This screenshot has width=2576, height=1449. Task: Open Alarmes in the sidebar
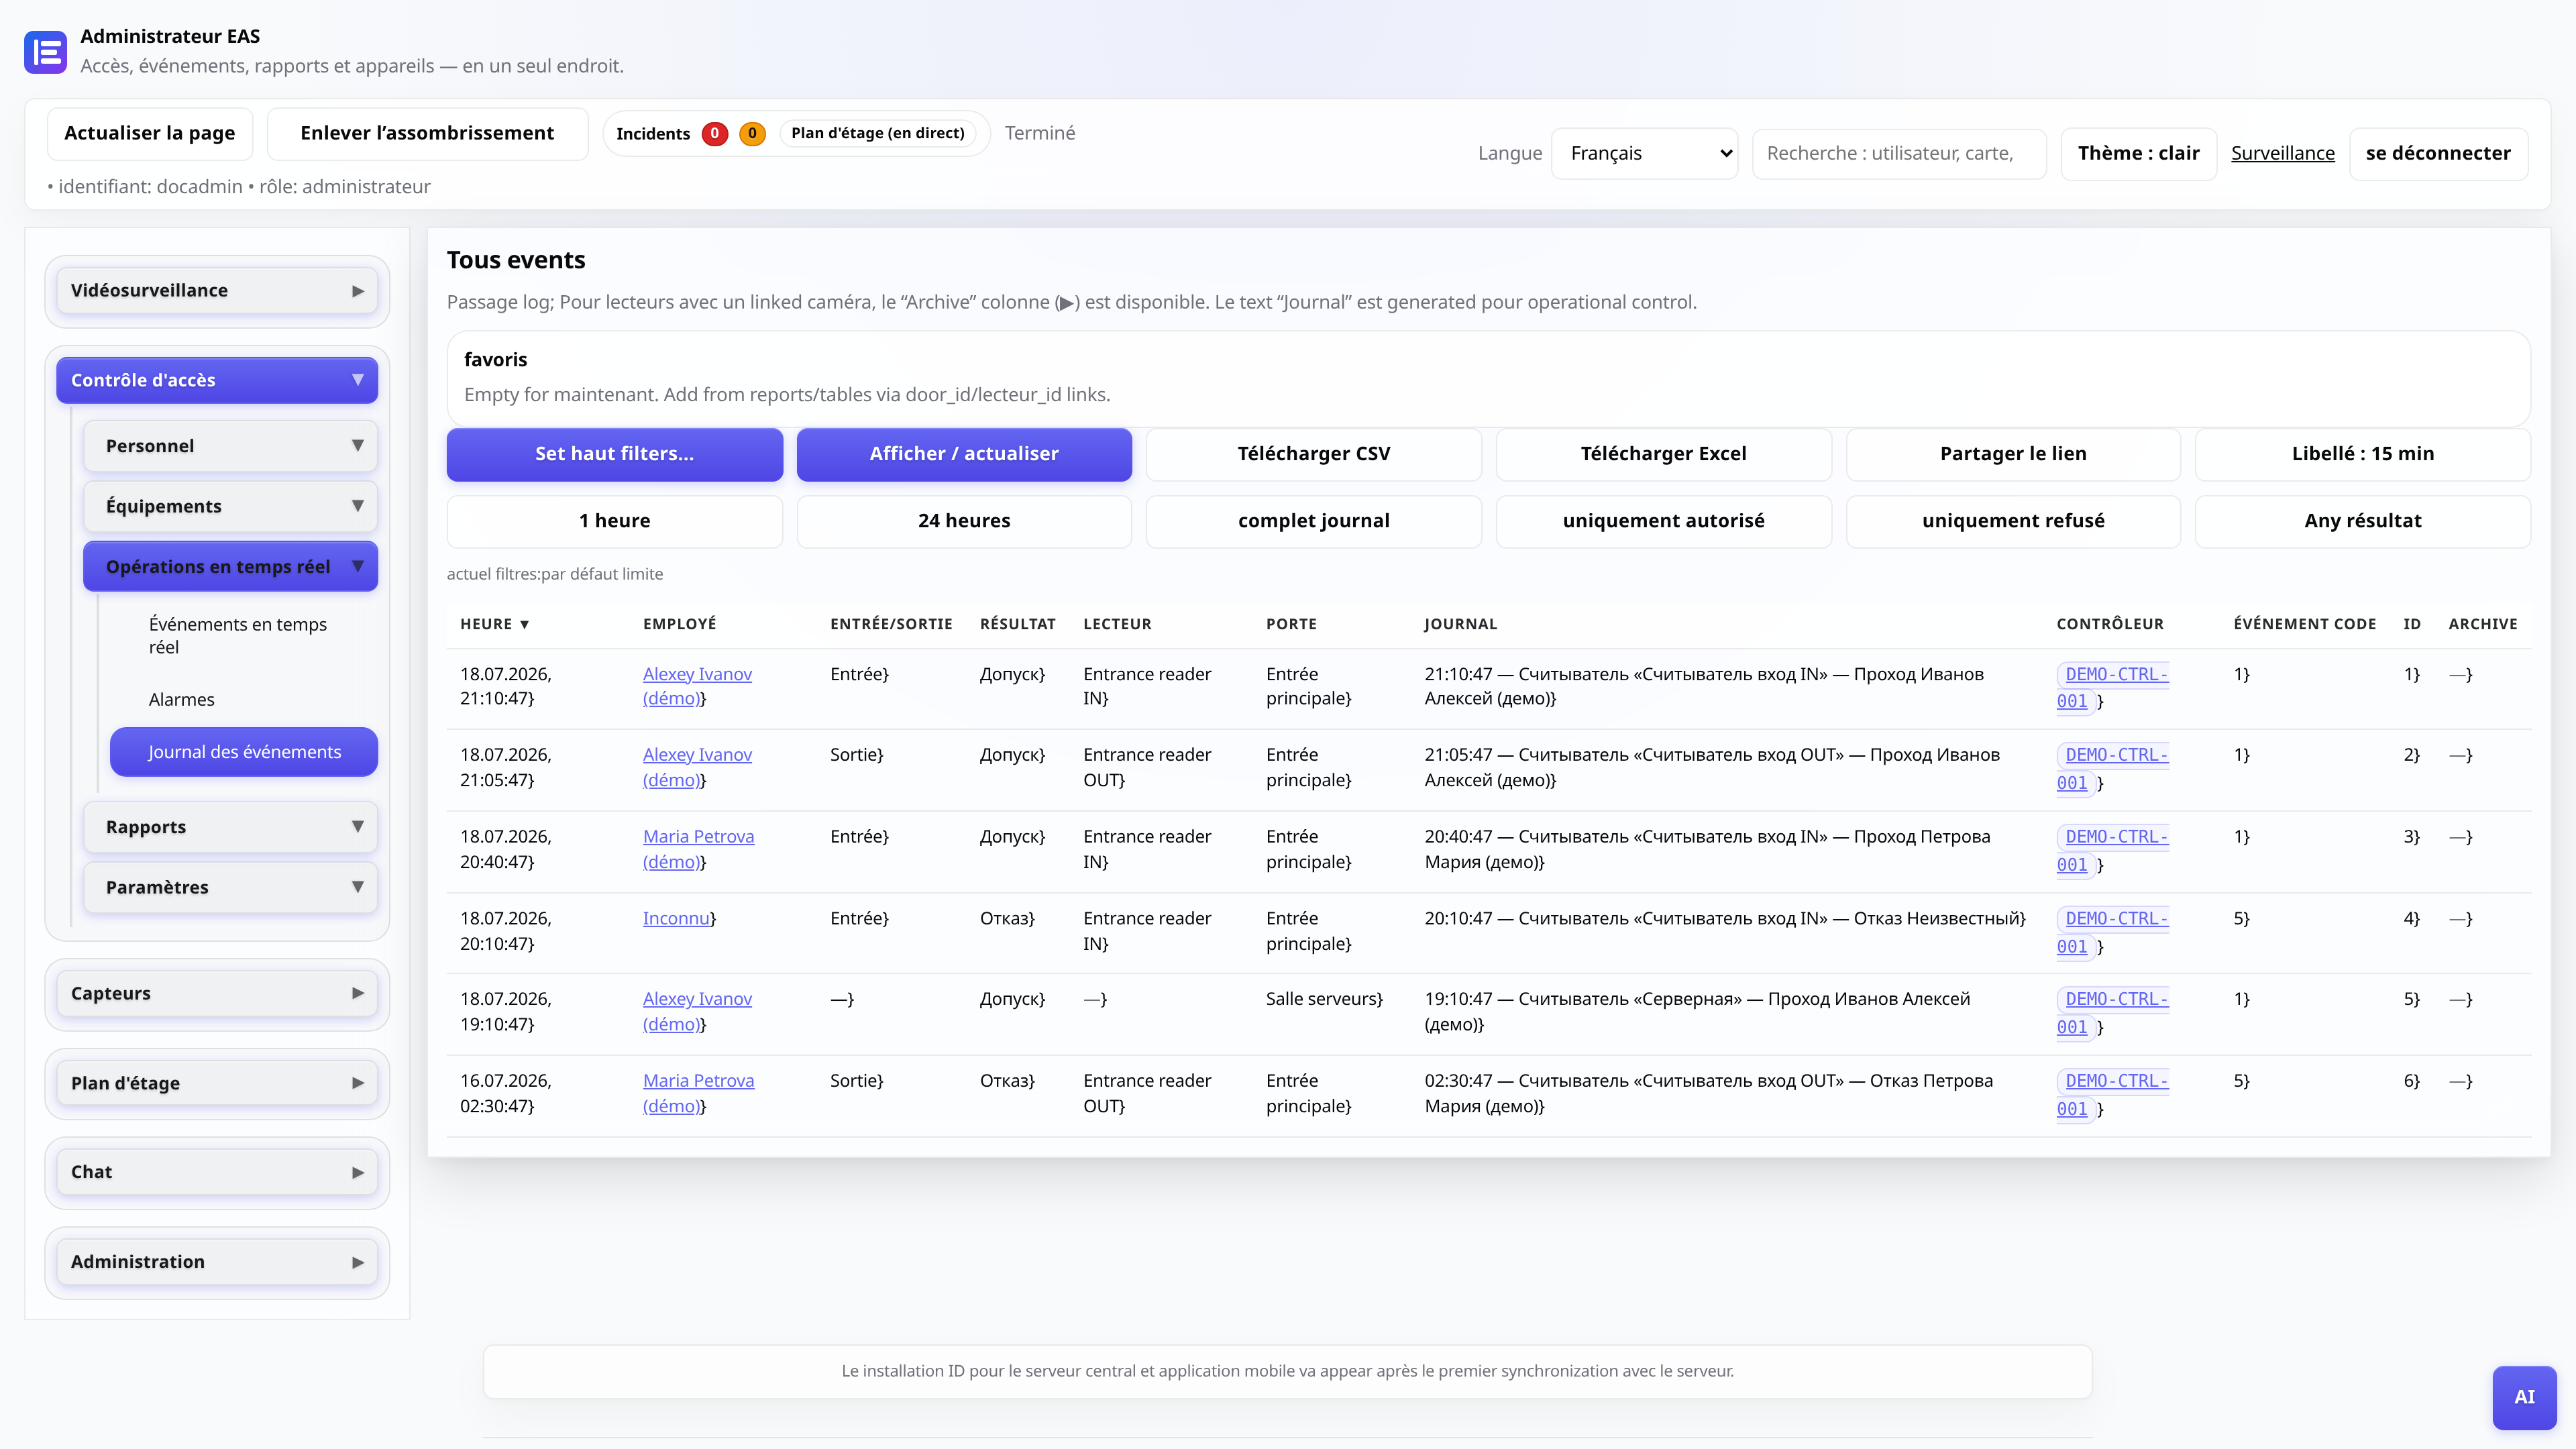coord(181,699)
